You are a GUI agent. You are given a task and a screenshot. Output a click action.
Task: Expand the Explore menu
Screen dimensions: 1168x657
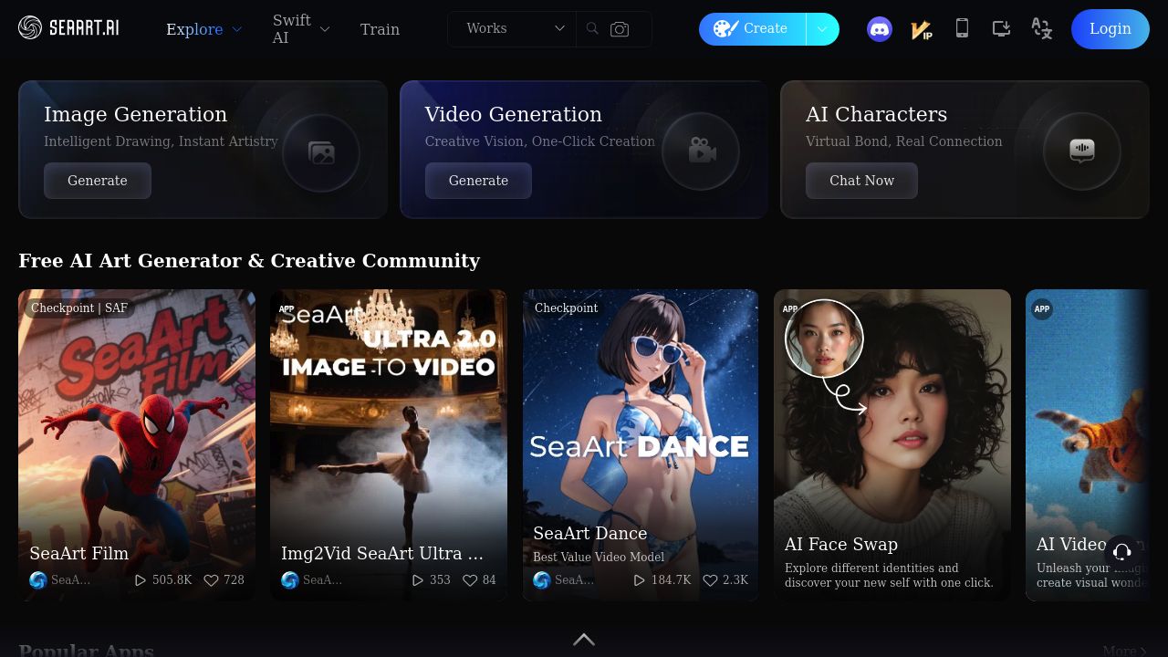coord(204,29)
